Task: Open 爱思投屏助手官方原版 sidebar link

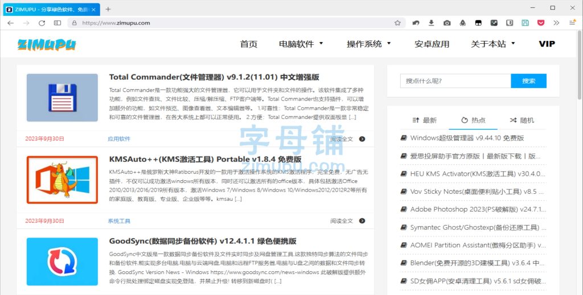Action: pos(475,156)
